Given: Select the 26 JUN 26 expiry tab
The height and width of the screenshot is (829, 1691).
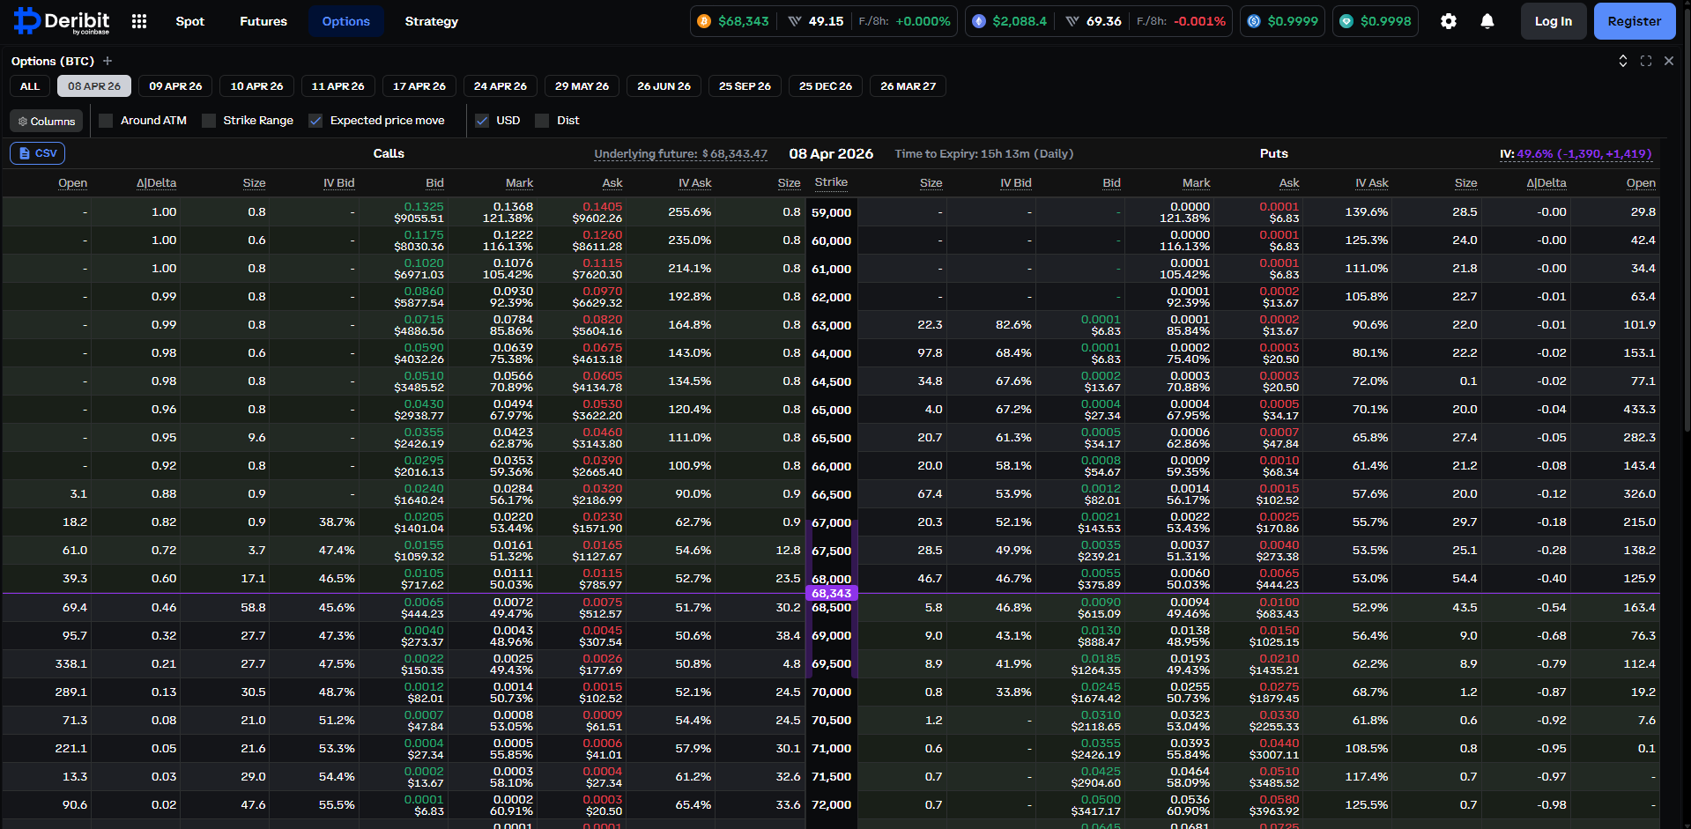Looking at the screenshot, I should point(664,86).
